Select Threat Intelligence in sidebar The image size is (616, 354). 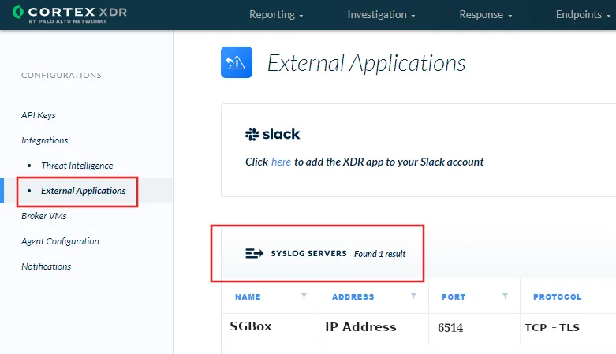[x=77, y=166]
